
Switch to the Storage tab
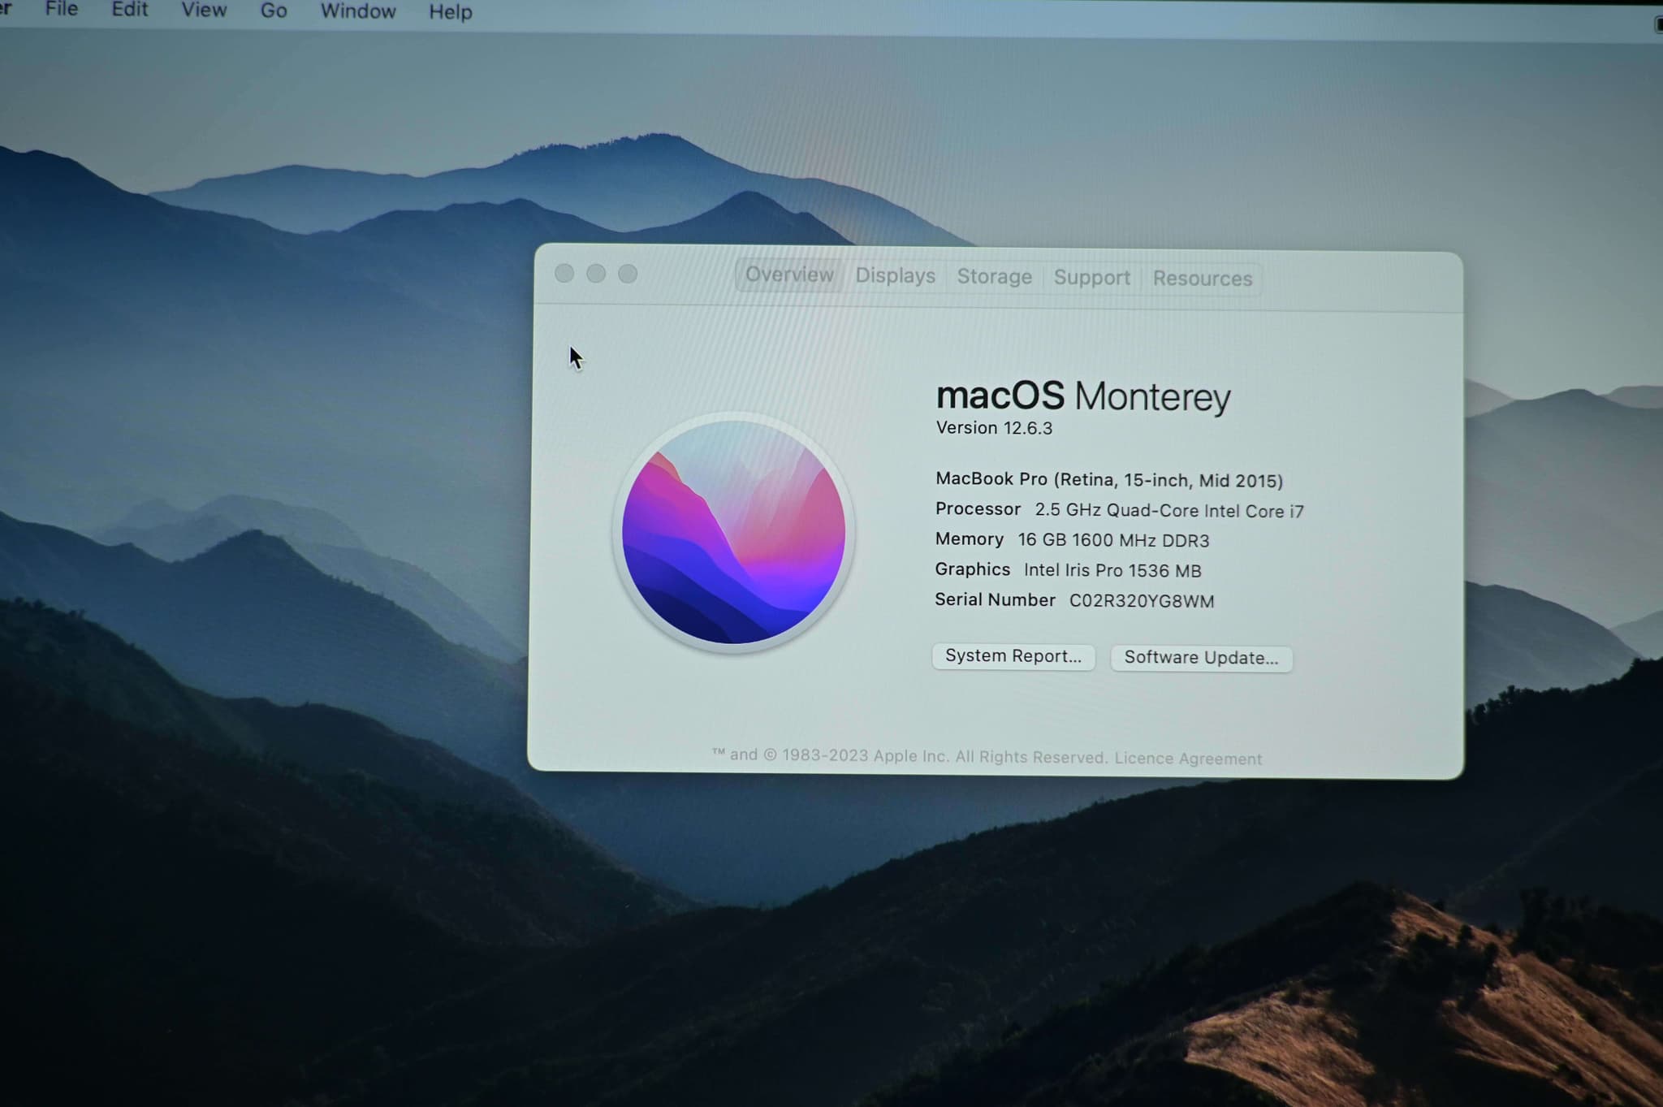tap(994, 277)
